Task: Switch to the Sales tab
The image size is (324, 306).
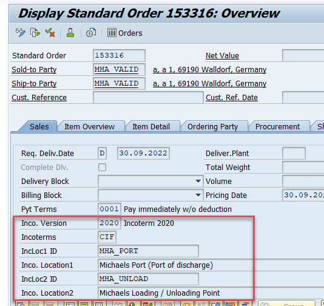Action: click(39, 126)
